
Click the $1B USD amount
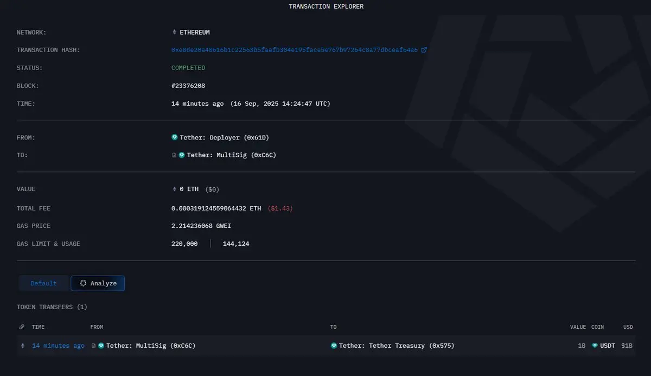pyautogui.click(x=627, y=346)
